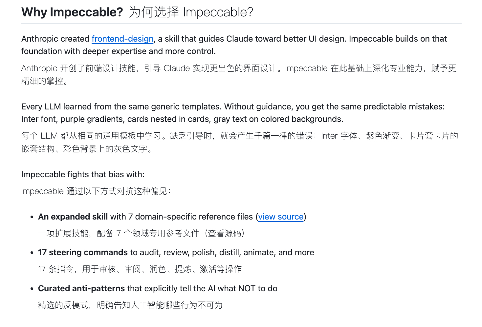Click the Chinese paragraph starting "Anthropic 开创了"

pyautogui.click(x=239, y=68)
